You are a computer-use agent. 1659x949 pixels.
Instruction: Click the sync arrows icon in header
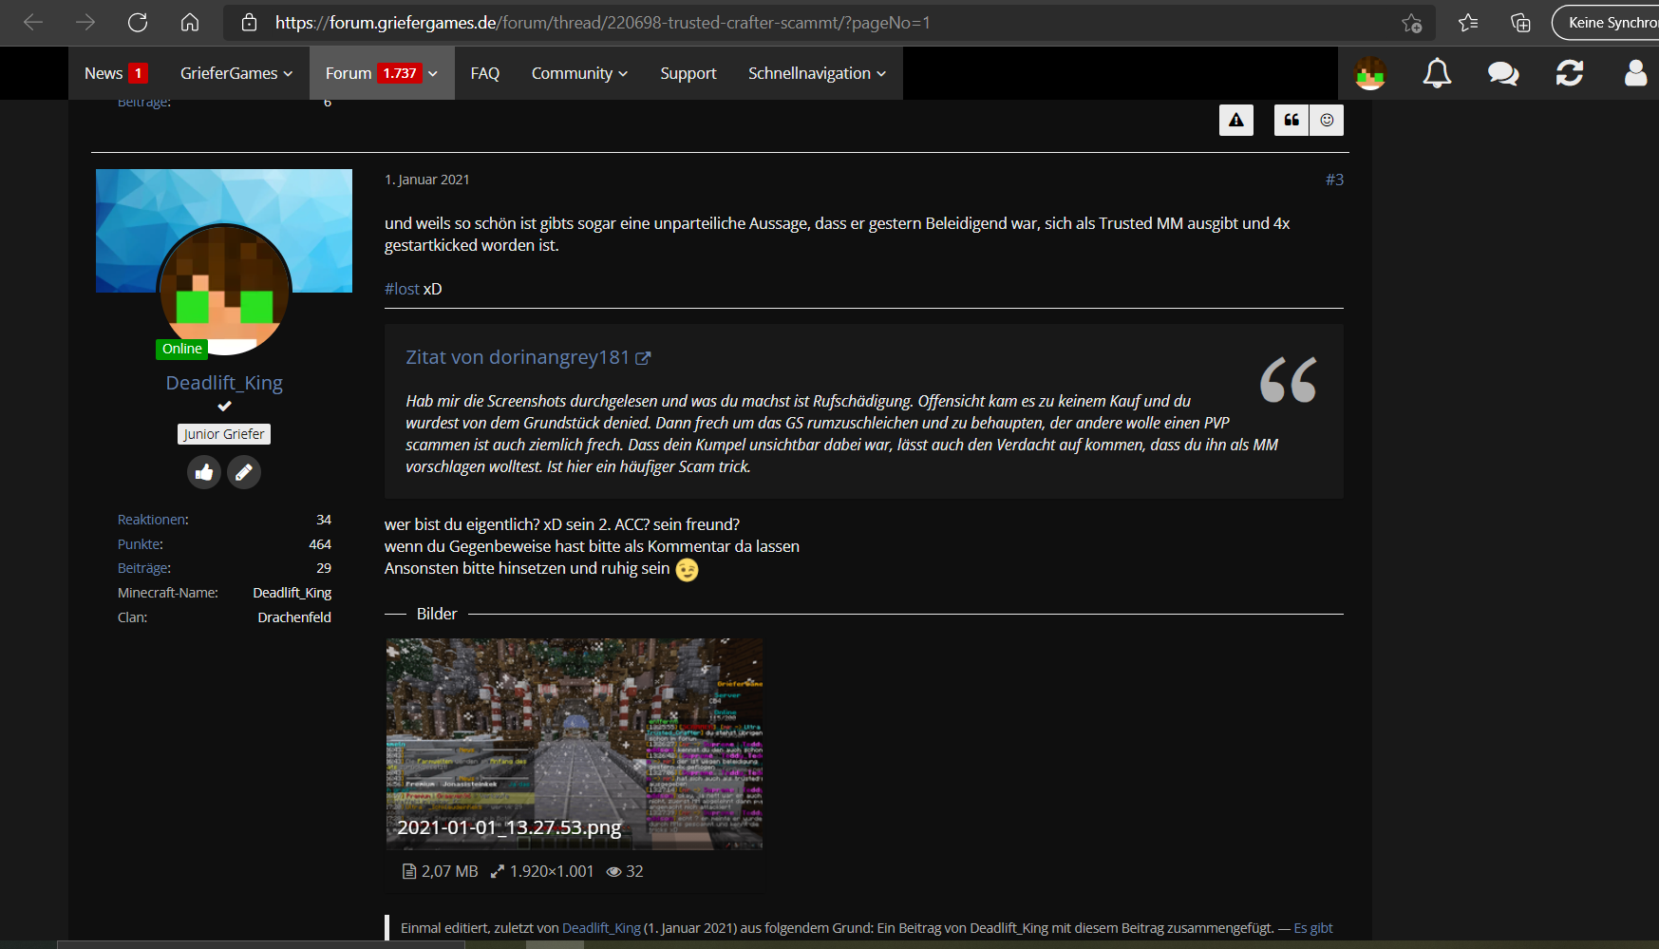[x=1570, y=73]
